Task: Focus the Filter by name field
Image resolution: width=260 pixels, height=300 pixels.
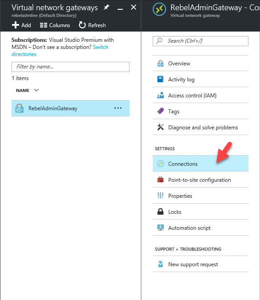Action: pos(70,67)
